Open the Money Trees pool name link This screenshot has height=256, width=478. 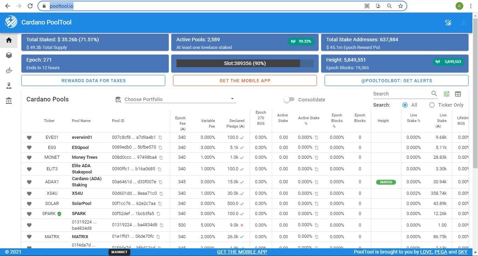[x=85, y=157]
